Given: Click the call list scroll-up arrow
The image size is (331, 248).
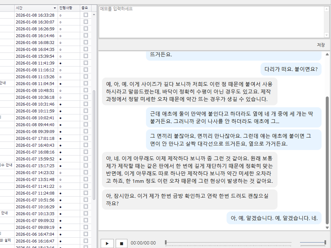Looking at the screenshot, I should point(94,15).
